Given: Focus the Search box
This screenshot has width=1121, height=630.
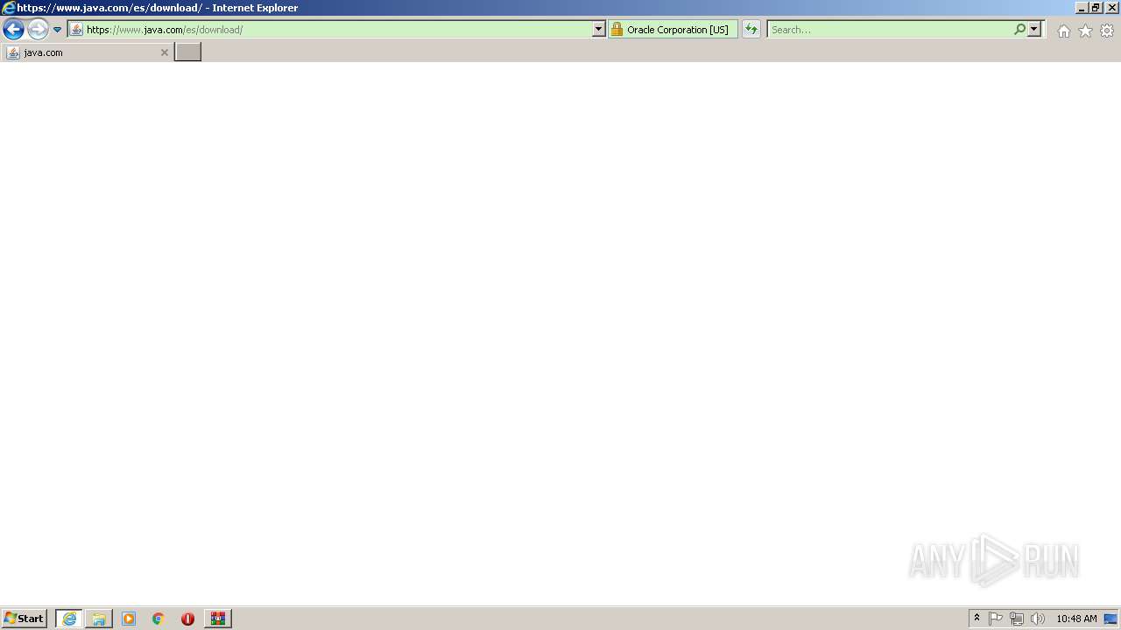Looking at the screenshot, I should tap(890, 30).
